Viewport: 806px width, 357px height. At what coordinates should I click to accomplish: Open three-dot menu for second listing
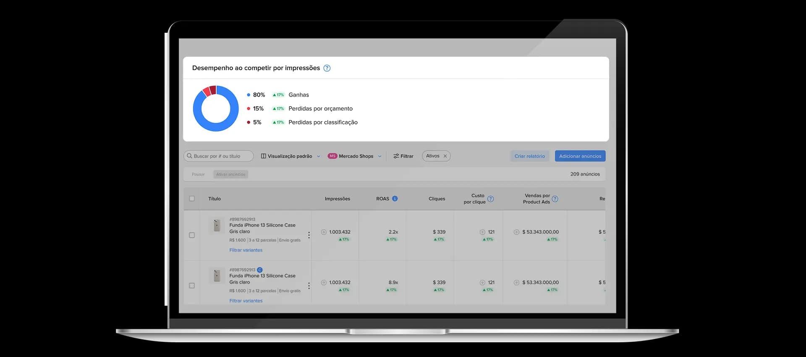point(309,286)
